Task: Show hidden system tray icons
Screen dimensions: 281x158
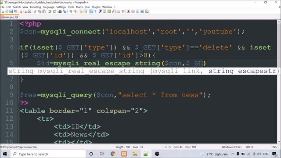Action: (x=233, y=154)
